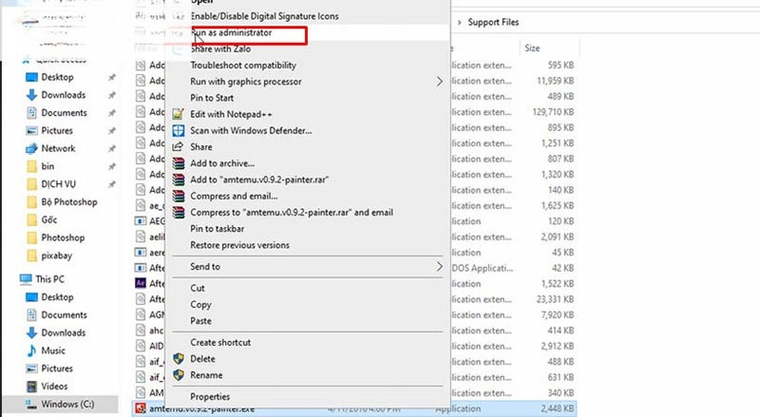Expand Run with graphics processor submenu arrow

coord(439,82)
